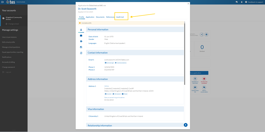Click the email scott.seaworth.1653415@tes.com
Image resolution: width=265 pixels, height=132 pixels.
[x=117, y=60]
